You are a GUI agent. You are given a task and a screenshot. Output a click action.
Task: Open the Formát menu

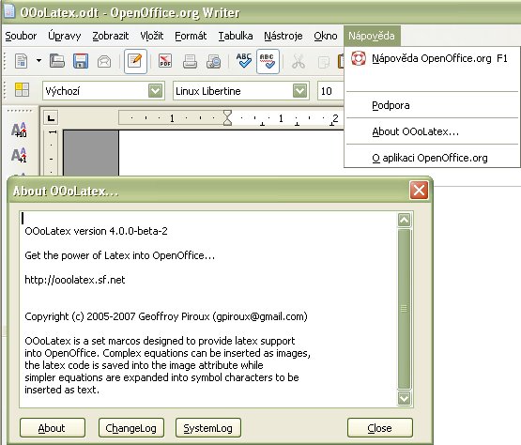[191, 36]
